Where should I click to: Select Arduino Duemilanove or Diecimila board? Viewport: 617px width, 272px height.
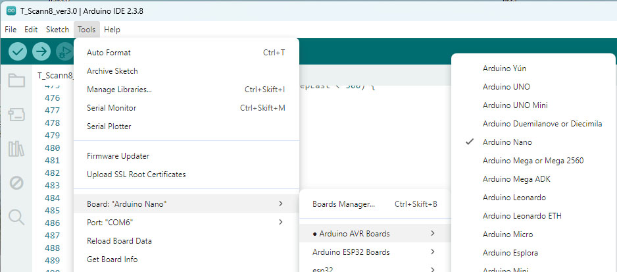[x=533, y=124]
